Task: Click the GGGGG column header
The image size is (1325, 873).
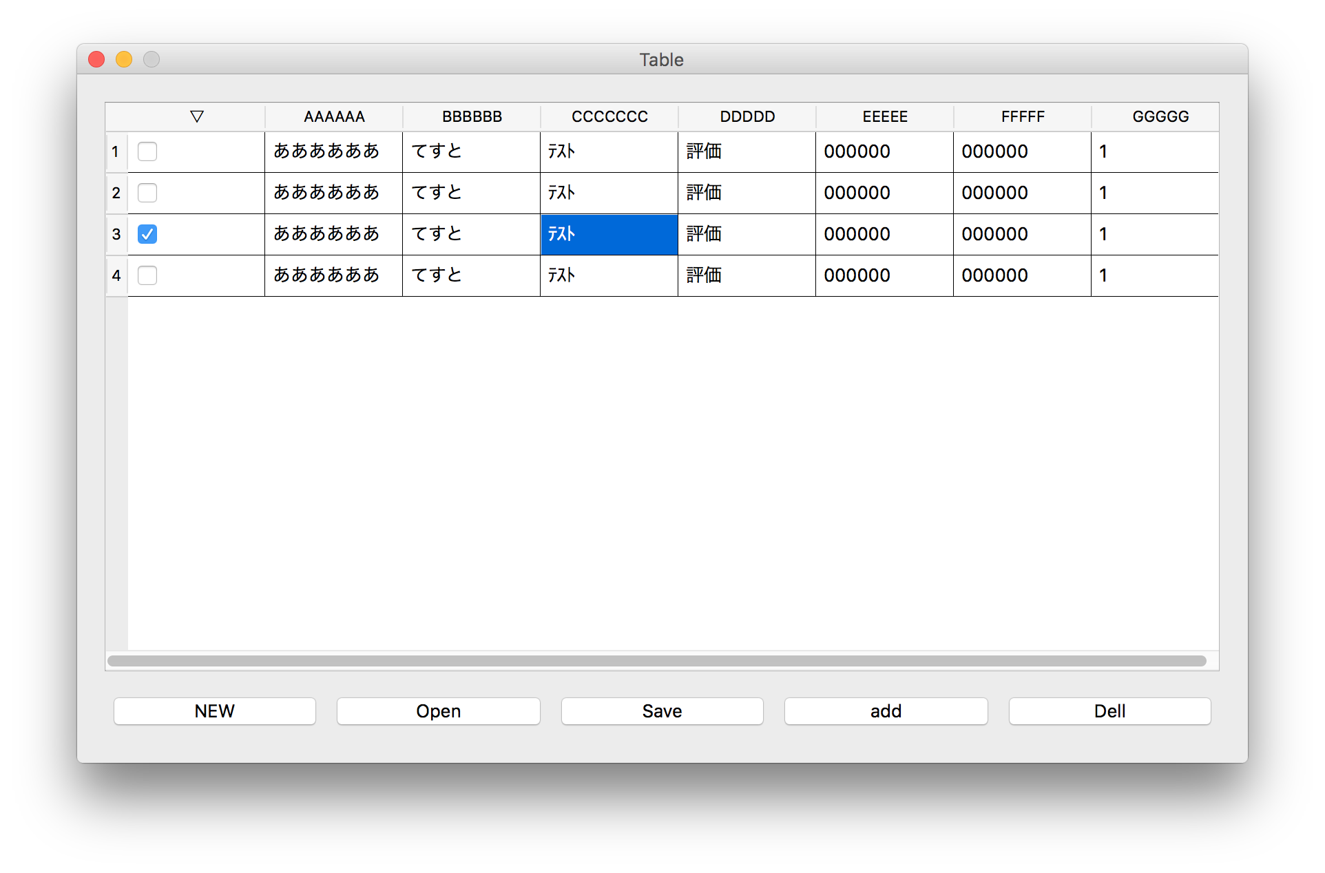Action: coord(1156,116)
